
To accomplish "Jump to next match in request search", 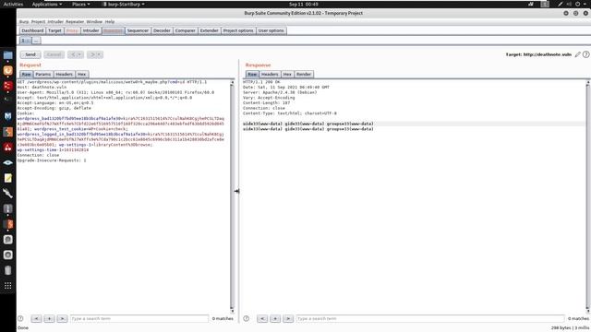I will pos(62,318).
